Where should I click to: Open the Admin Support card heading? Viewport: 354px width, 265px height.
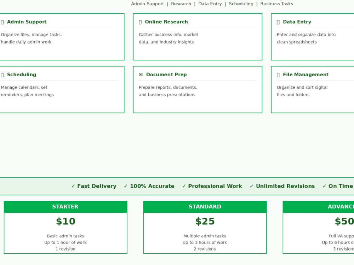[27, 22]
